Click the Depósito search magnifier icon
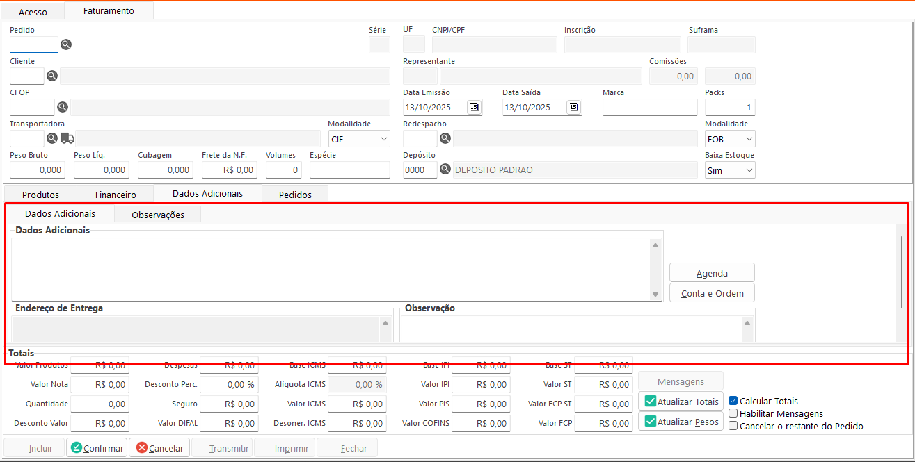Image resolution: width=915 pixels, height=462 pixels. (x=445, y=170)
